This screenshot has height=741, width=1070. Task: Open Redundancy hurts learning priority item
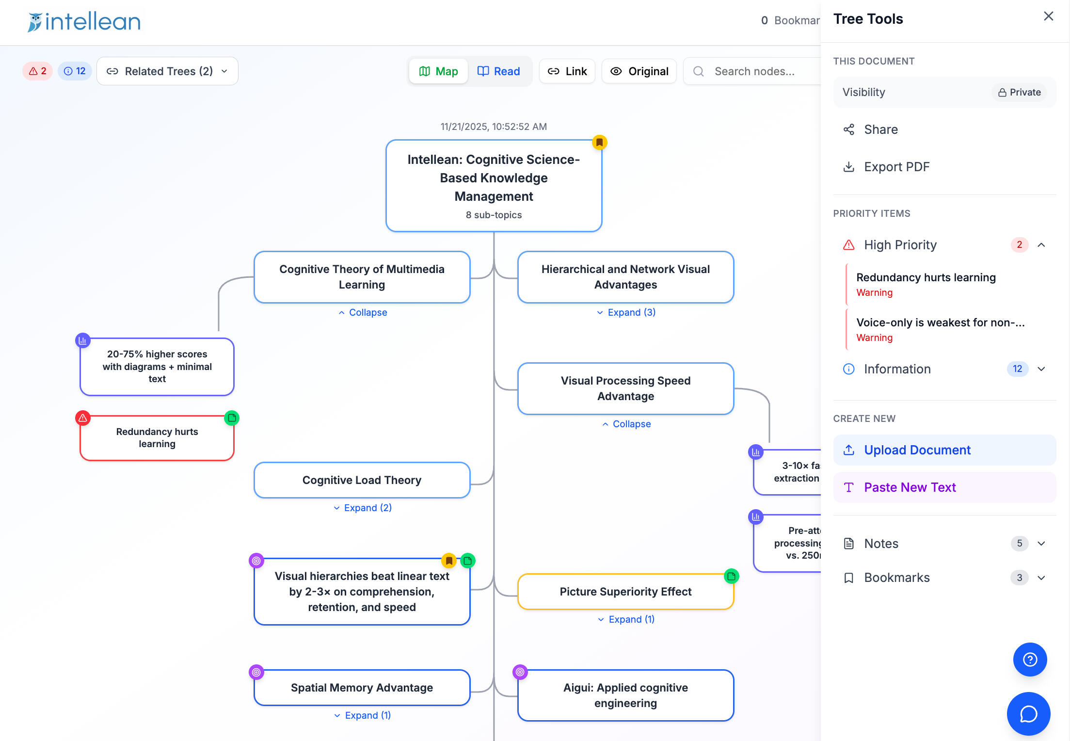944,285
